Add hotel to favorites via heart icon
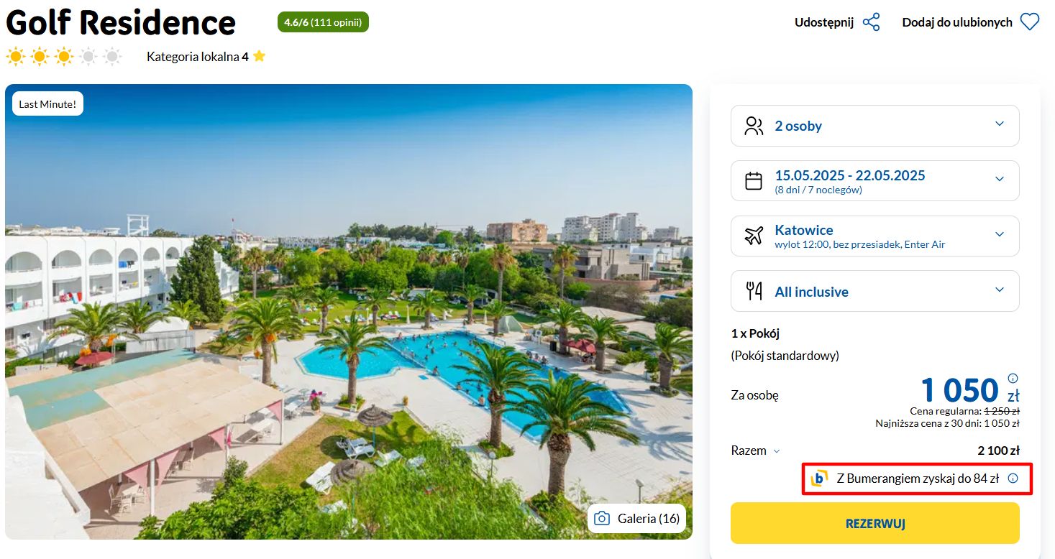Viewport: 1055px width, 559px height. (1030, 22)
